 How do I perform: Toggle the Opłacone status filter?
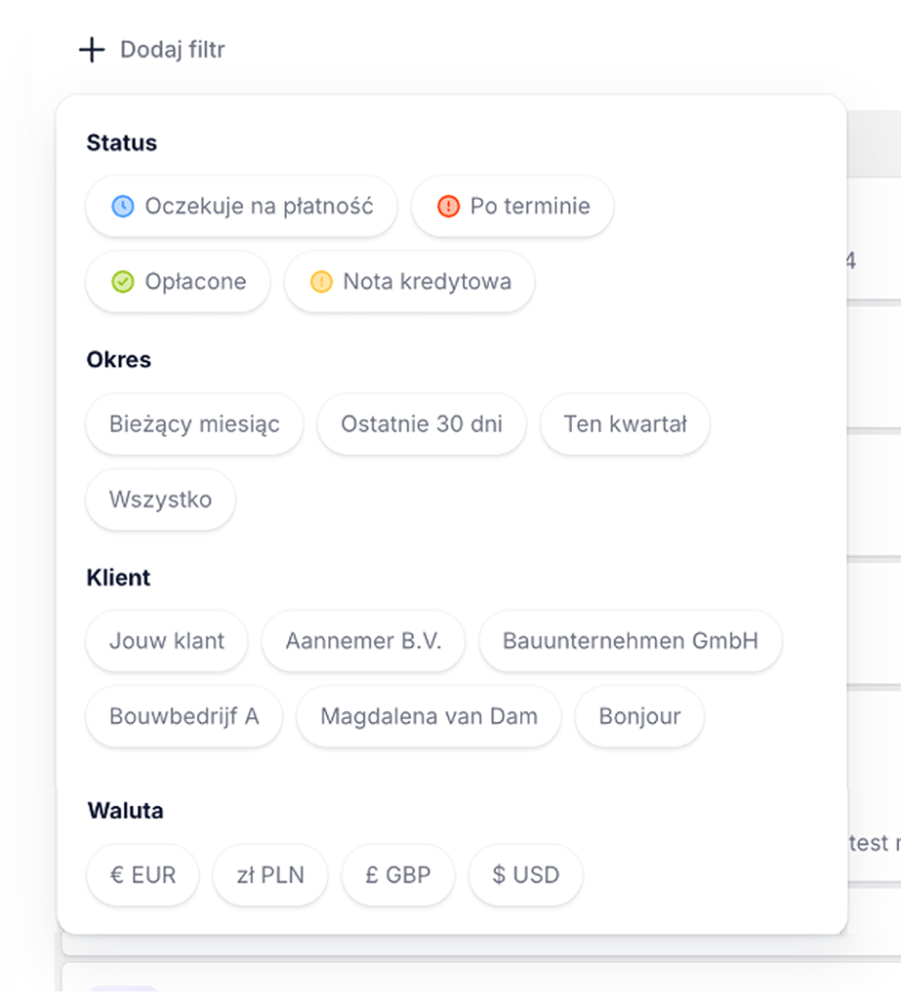click(x=178, y=282)
